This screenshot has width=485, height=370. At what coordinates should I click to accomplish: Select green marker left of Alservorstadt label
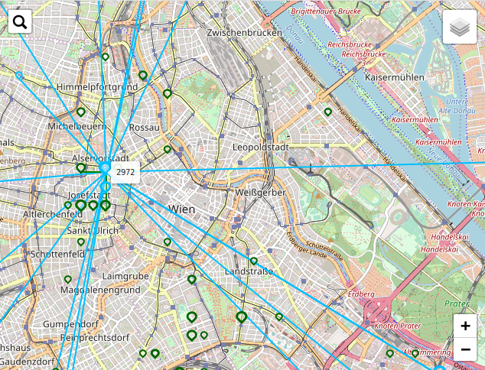pos(81,167)
